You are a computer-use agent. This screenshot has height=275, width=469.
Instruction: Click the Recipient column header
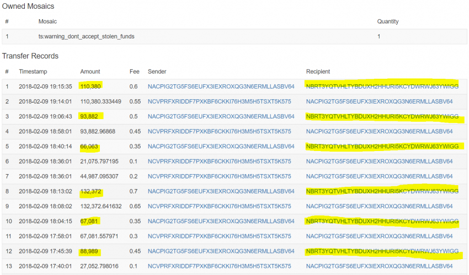tap(318, 72)
